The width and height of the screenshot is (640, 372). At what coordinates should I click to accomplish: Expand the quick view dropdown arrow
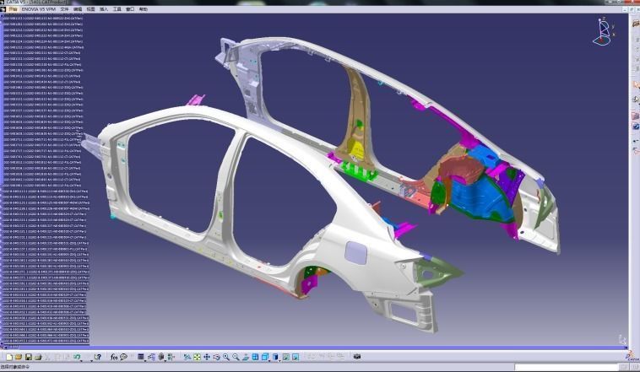click(269, 360)
